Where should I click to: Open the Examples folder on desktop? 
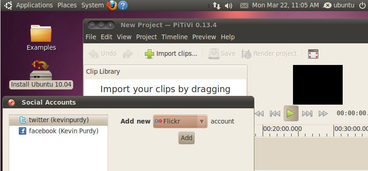pyautogui.click(x=41, y=38)
